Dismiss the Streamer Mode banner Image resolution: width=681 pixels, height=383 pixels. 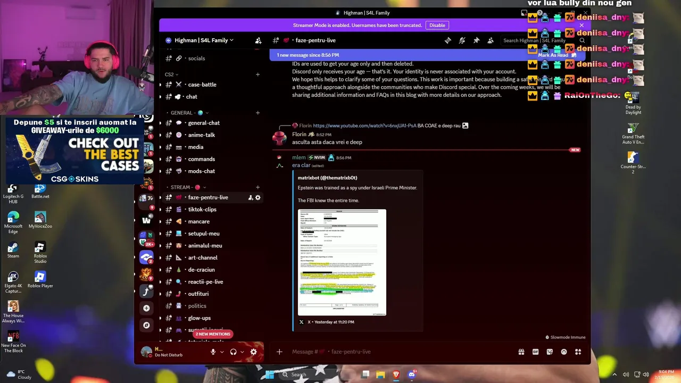[x=582, y=25]
